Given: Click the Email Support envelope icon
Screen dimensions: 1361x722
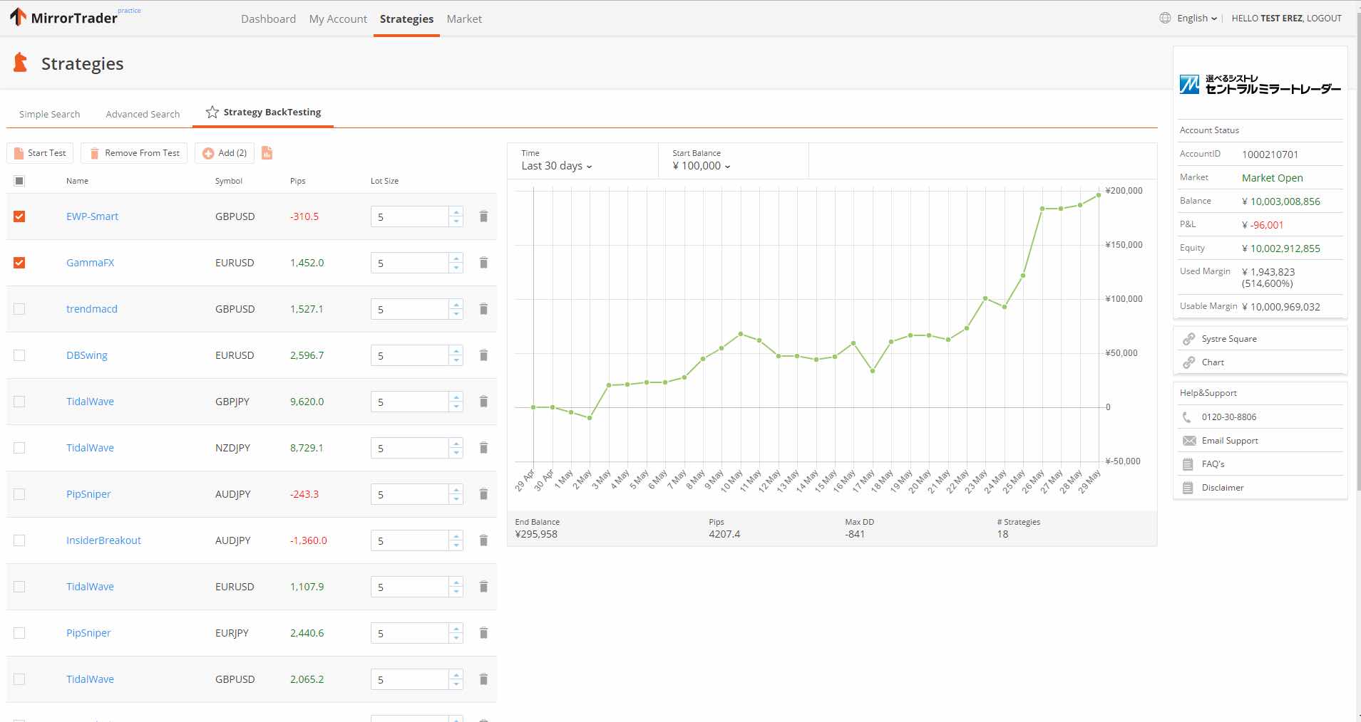Looking at the screenshot, I should 1188,441.
